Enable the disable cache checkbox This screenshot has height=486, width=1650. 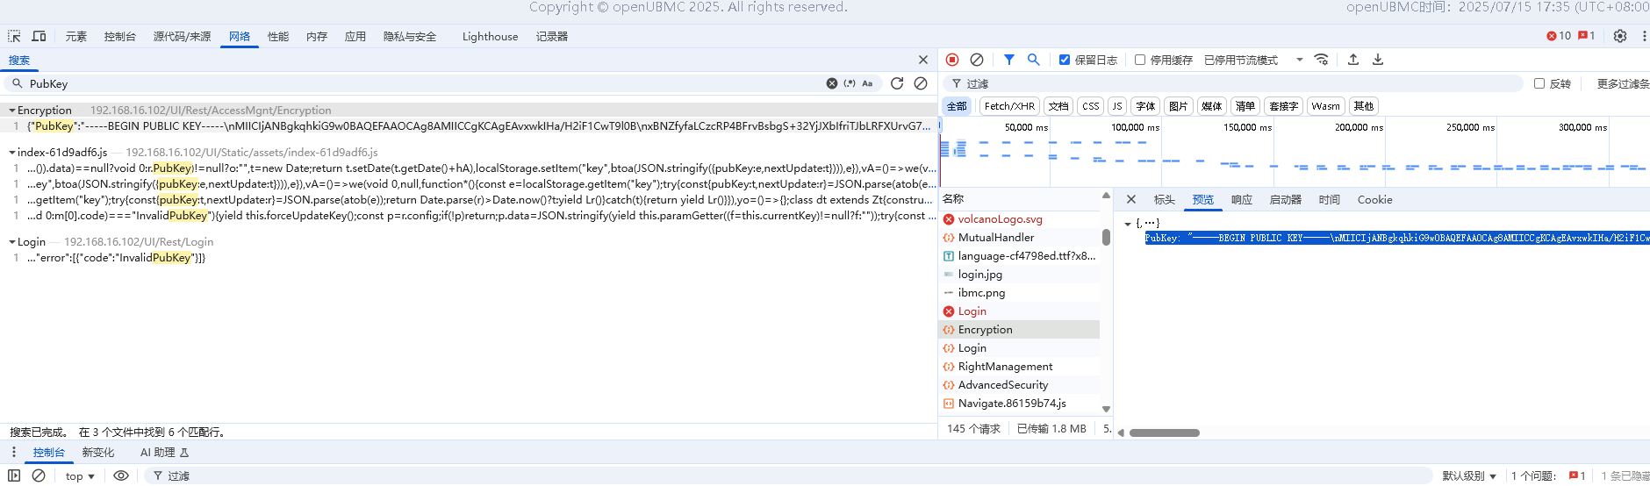pyautogui.click(x=1140, y=60)
